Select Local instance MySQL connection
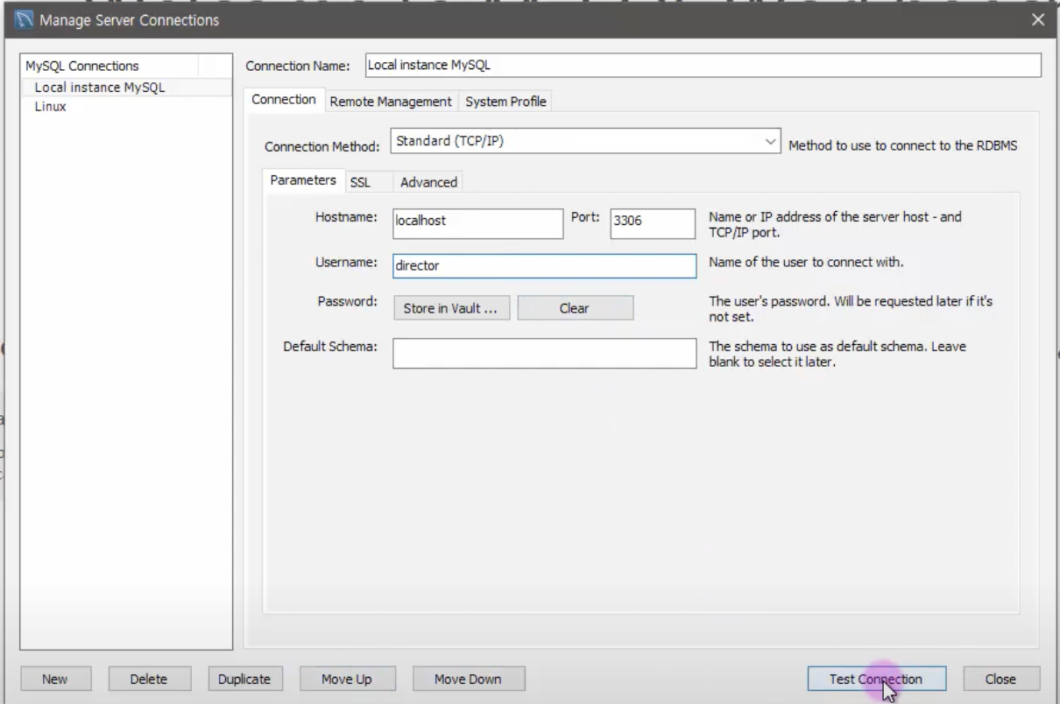Screen dimensions: 1060x704 (99, 88)
